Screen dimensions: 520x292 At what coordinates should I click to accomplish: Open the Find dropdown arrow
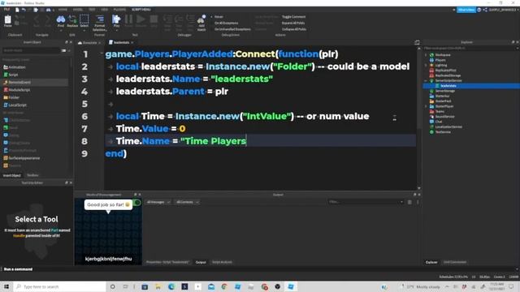[61, 30]
